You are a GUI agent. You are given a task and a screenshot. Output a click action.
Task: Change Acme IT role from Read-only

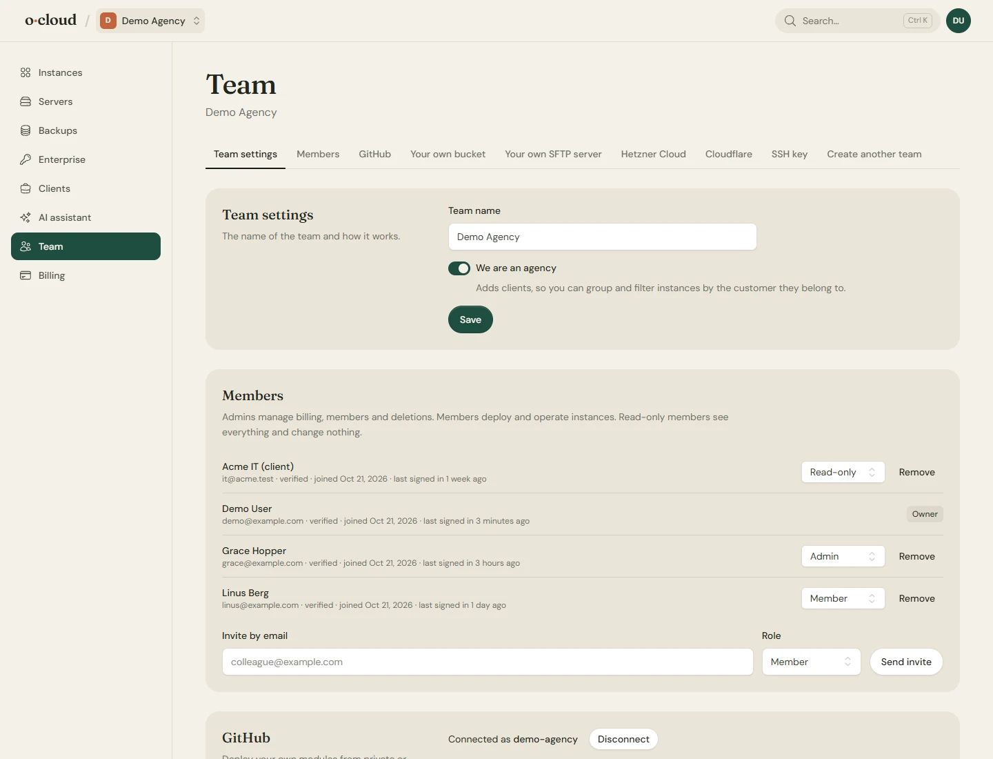(x=843, y=472)
